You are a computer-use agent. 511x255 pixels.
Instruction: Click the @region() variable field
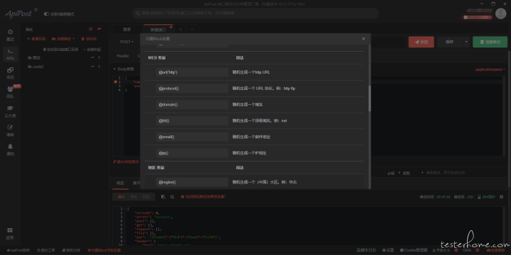[192, 182]
